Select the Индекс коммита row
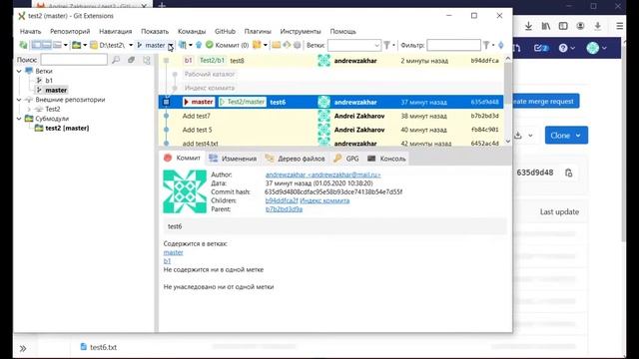Screen dimensions: 639x359 click(330, 88)
